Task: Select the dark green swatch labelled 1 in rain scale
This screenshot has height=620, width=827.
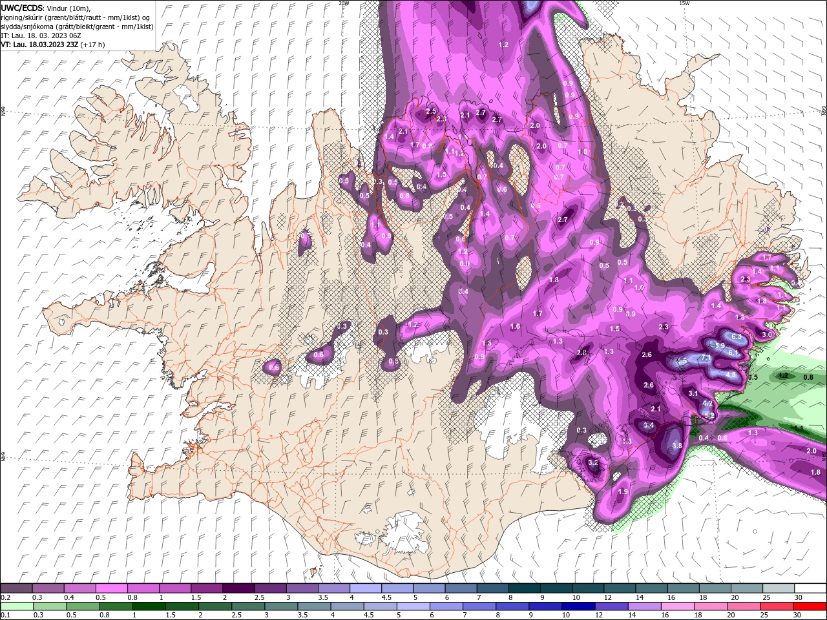Action: tap(149, 606)
